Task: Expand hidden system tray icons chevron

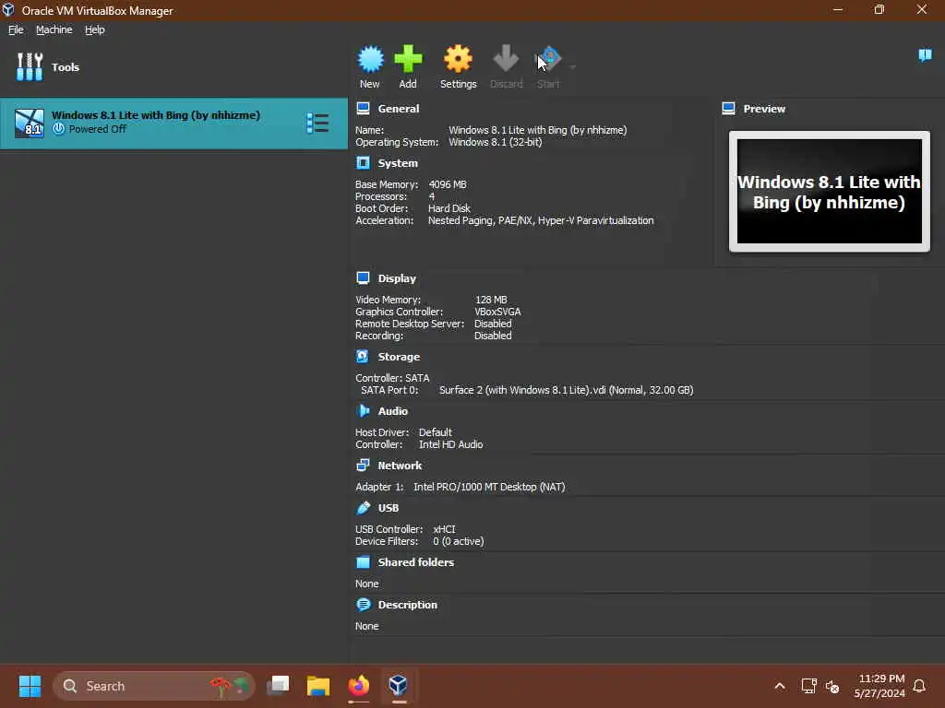Action: tap(779, 686)
